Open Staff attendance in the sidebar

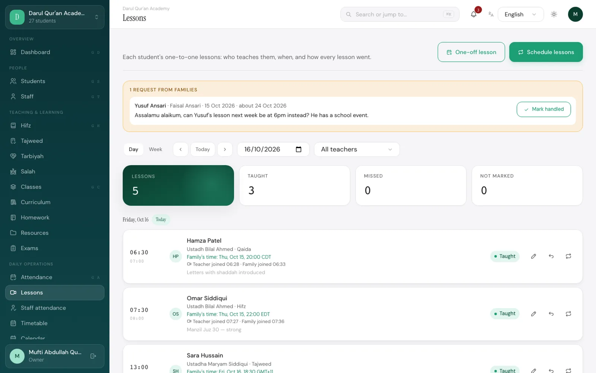point(55,308)
